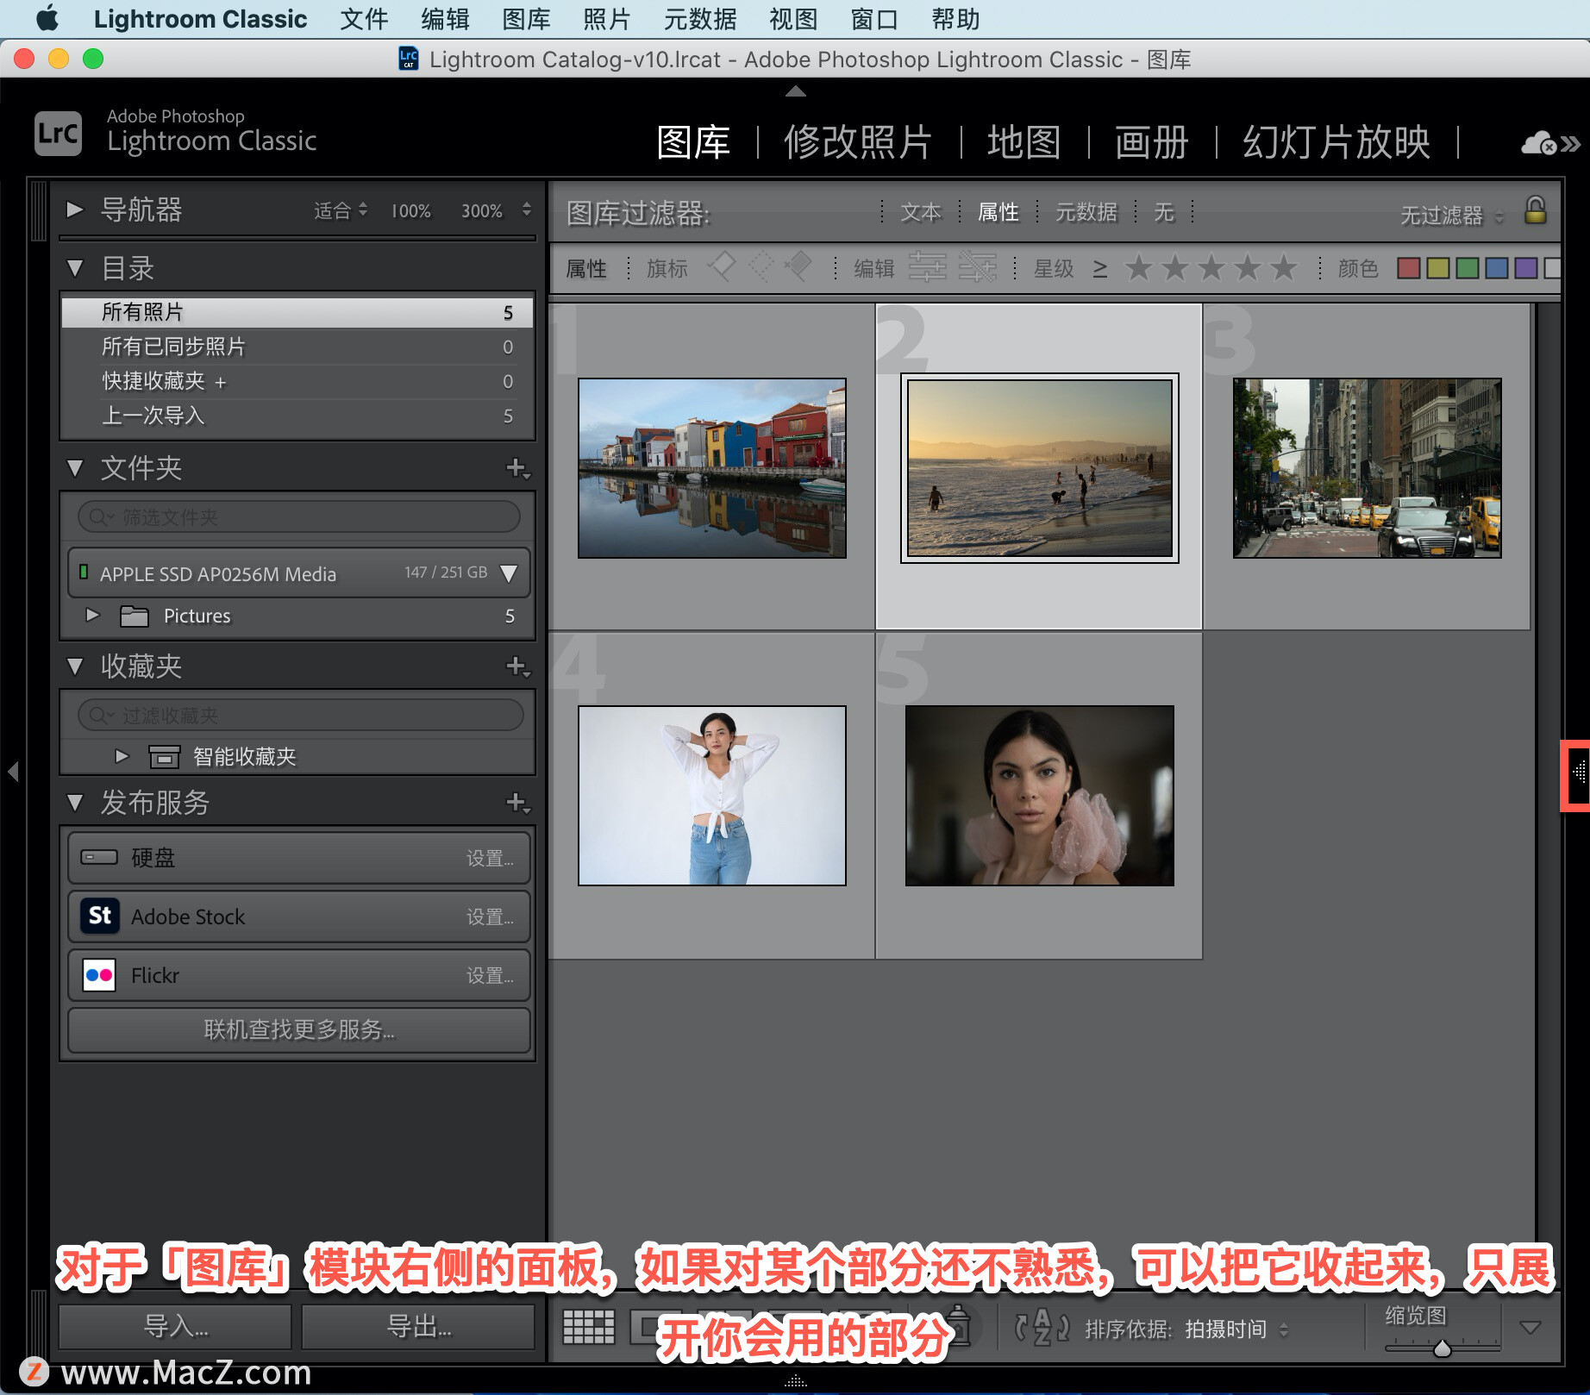The height and width of the screenshot is (1395, 1590).
Task: Click the Adobe Stock St icon
Action: pyautogui.click(x=100, y=915)
